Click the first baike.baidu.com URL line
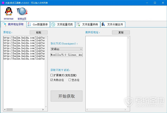The width and height of the screenshot is (167, 113). [24, 38]
